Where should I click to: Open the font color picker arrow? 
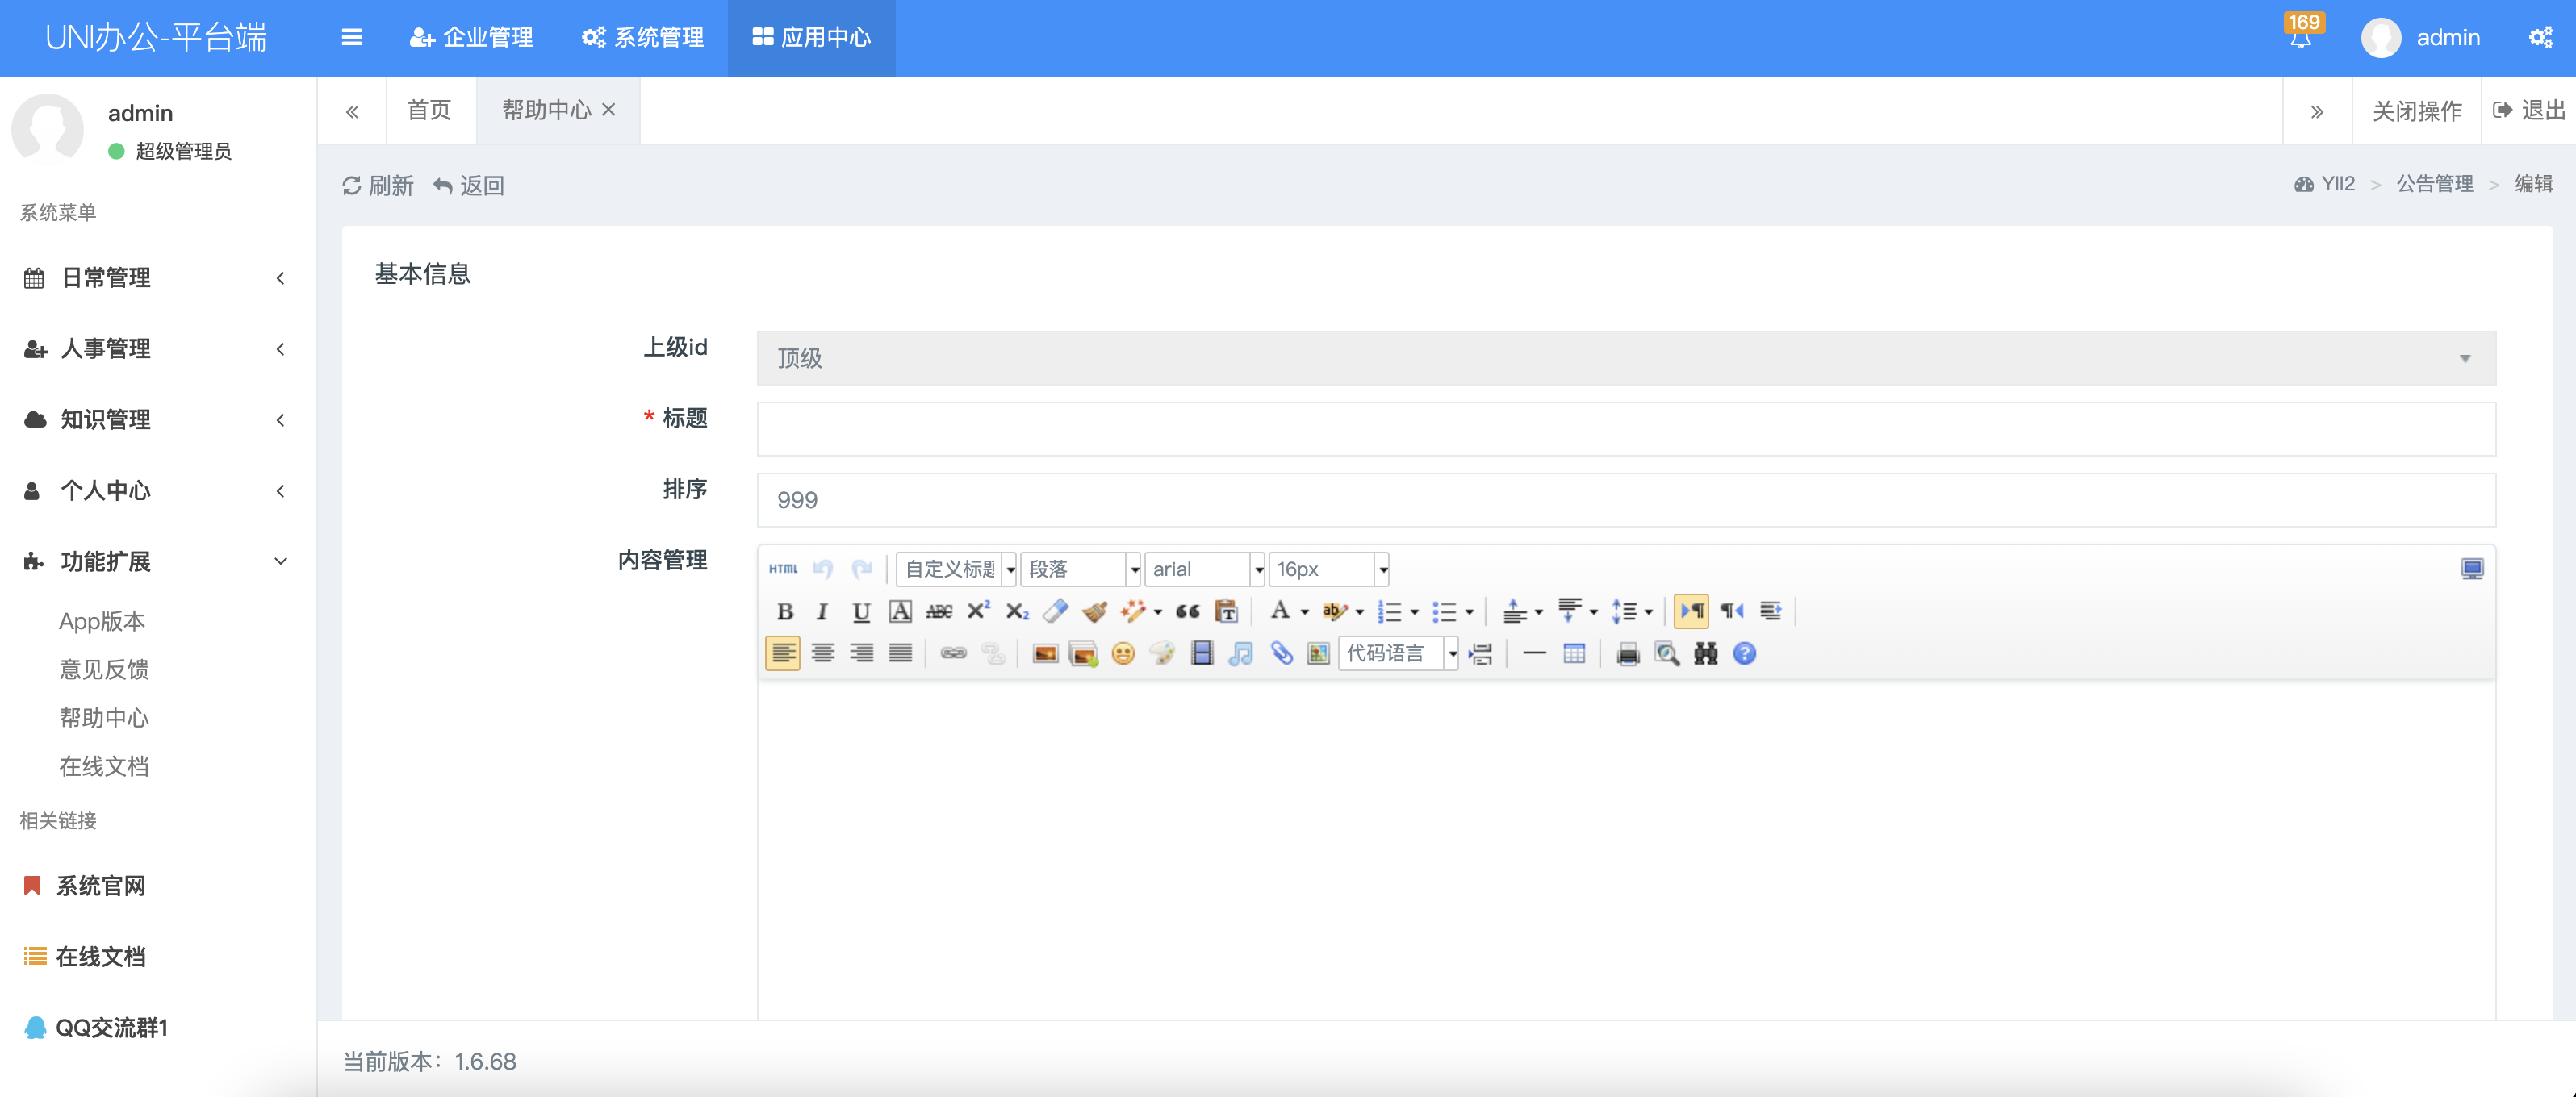click(x=1304, y=611)
